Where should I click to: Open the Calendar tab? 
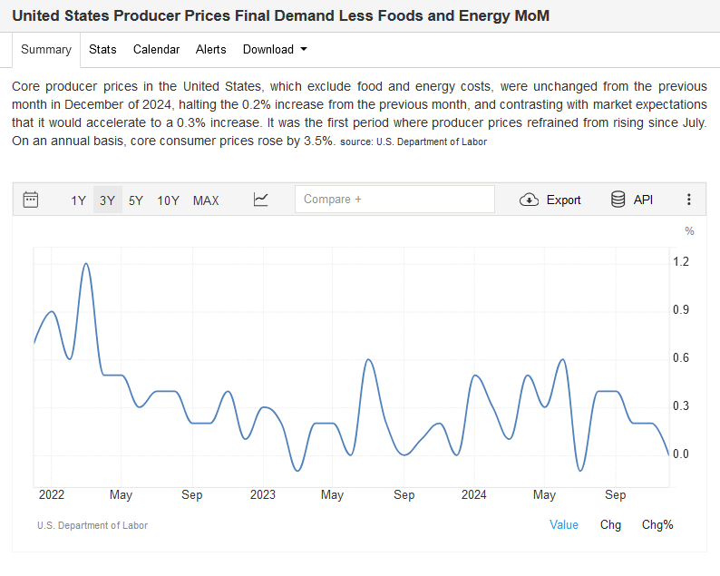[156, 49]
